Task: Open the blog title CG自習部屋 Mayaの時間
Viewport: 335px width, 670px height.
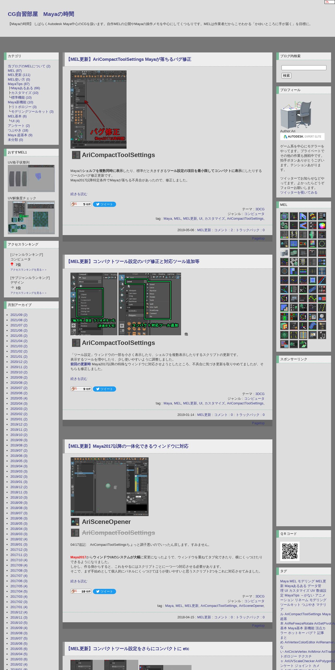Action: pos(41,14)
